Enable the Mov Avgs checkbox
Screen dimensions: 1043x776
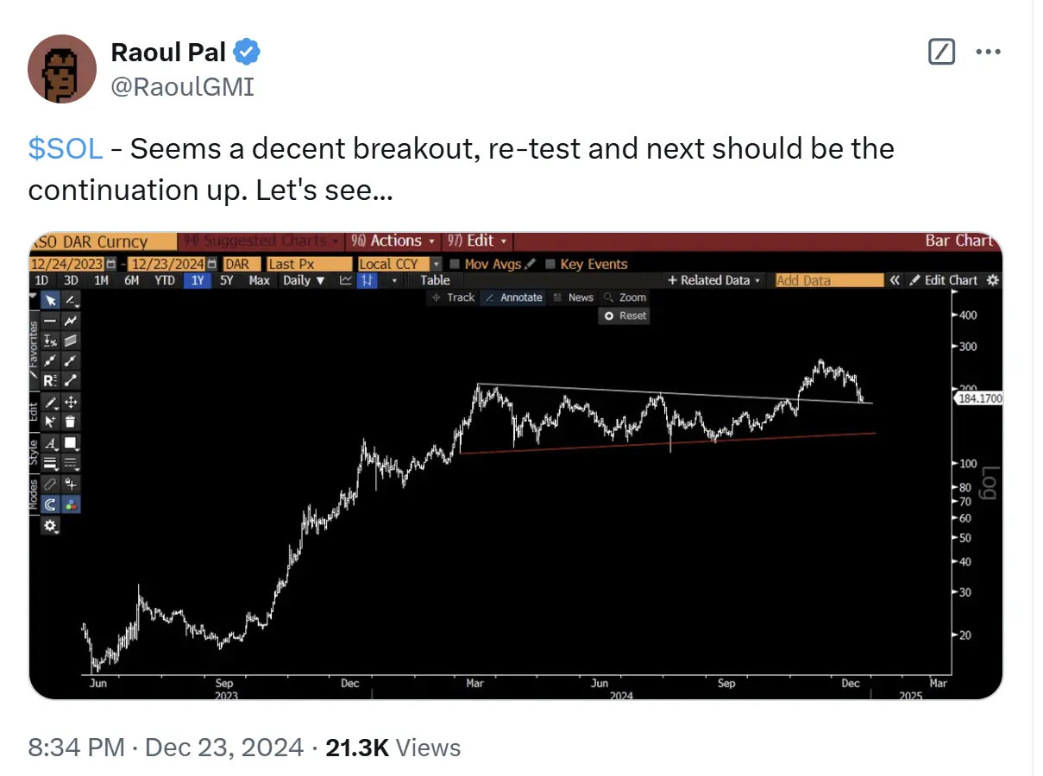[x=456, y=264]
